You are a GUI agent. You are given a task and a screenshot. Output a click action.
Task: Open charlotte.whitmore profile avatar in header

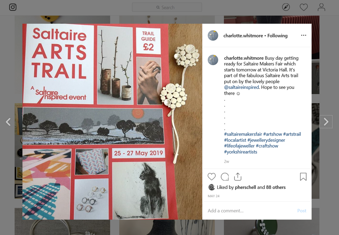[213, 35]
